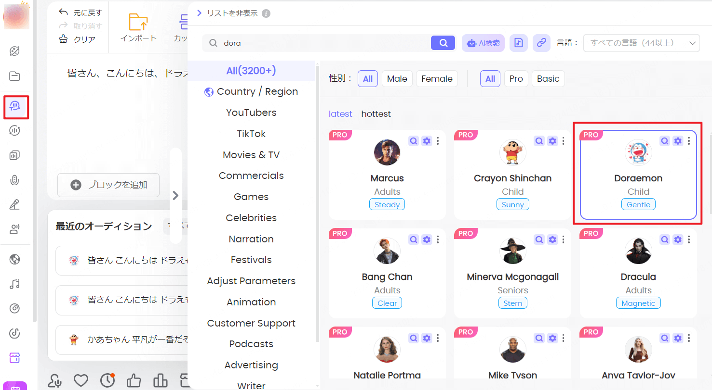
Task: Click Clear (クリア)
Action: coord(77,39)
